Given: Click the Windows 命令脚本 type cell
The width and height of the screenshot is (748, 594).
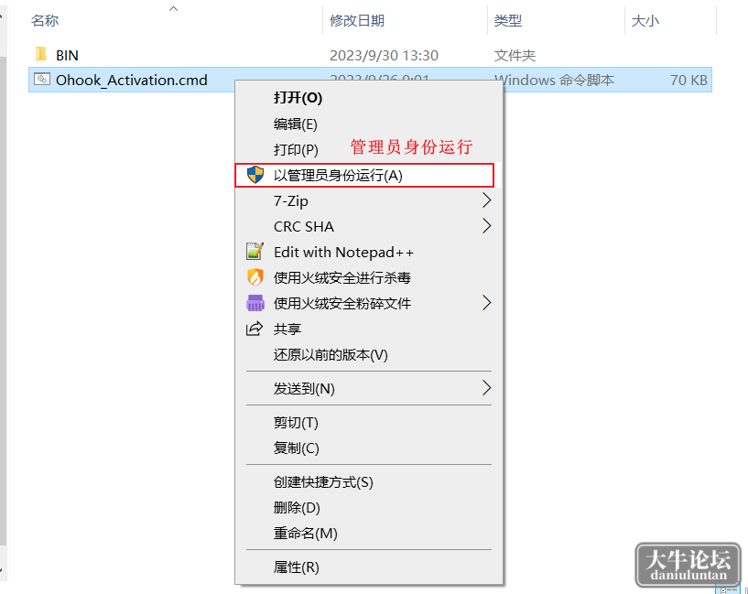Looking at the screenshot, I should (x=554, y=81).
